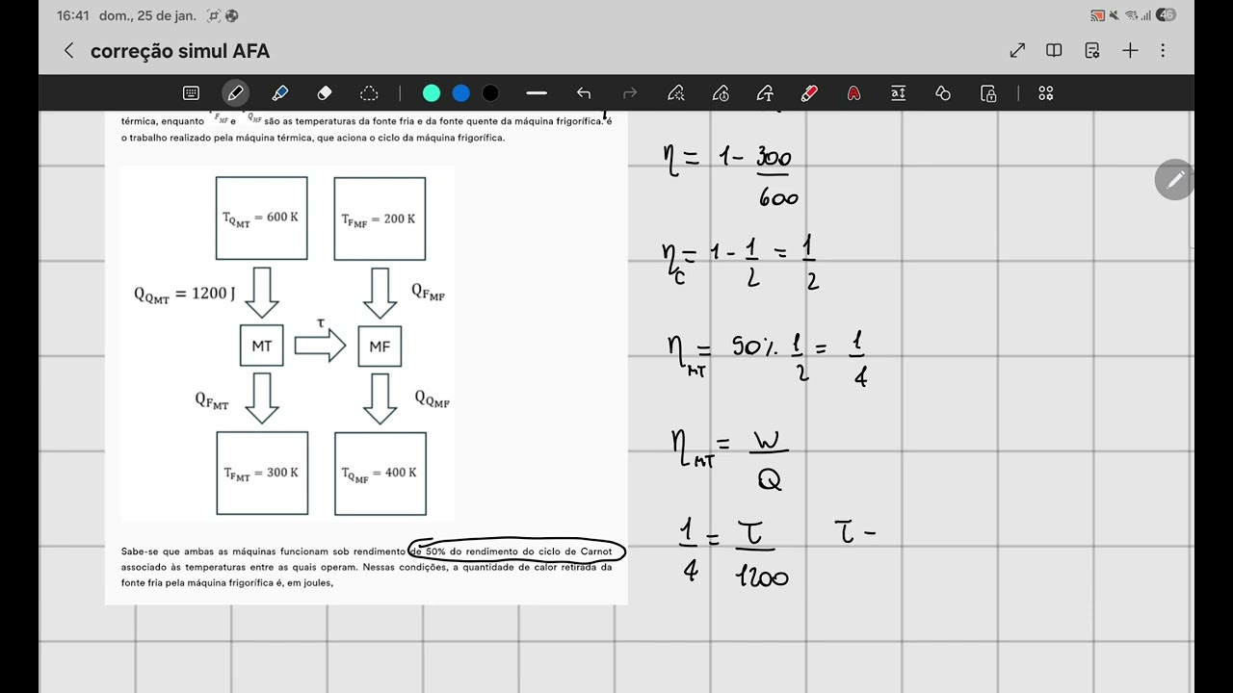Open the easy writing pad icon

898,93
